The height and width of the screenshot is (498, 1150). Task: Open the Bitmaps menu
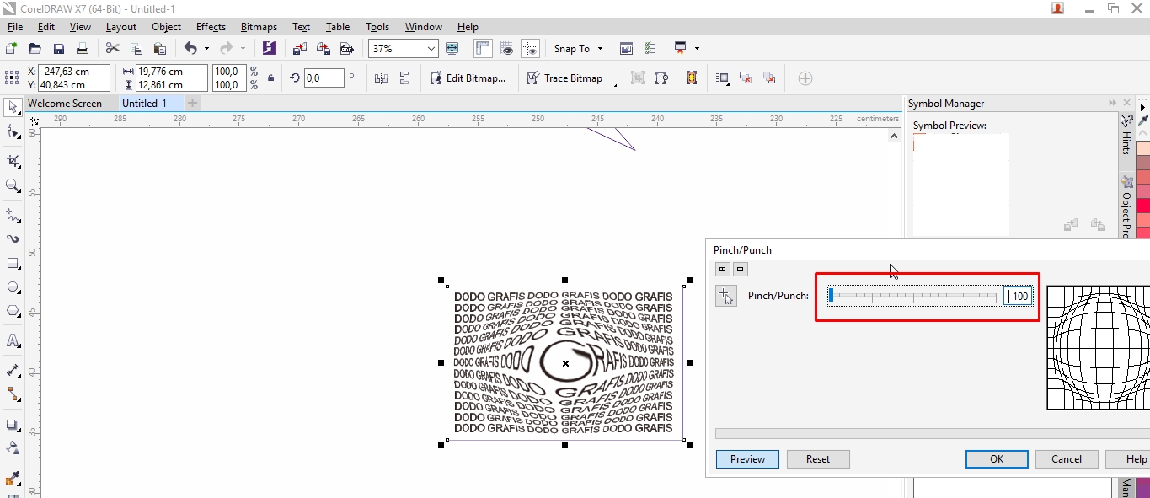tap(259, 26)
